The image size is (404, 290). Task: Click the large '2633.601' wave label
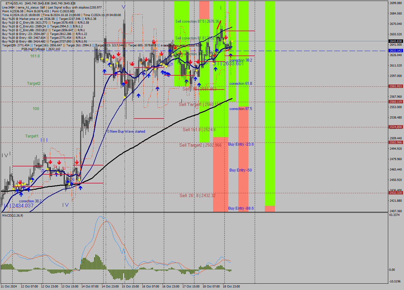(233, 64)
